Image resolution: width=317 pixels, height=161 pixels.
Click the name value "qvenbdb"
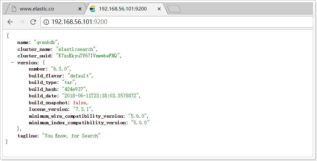[x=46, y=42]
